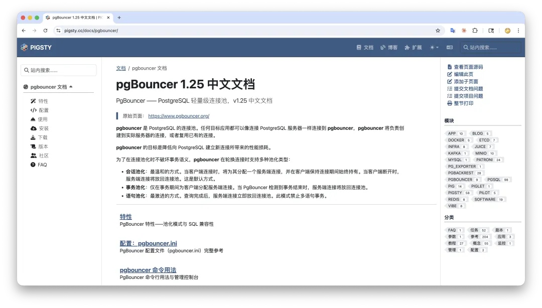Click the PIGSTY logo icon
Viewport: 542px width, 308px height.
(x=24, y=47)
